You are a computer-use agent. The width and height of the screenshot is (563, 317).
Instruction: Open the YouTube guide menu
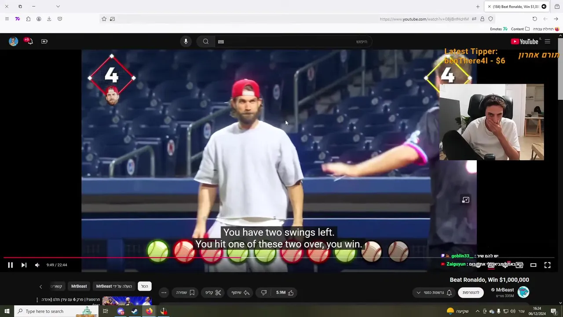click(x=548, y=41)
